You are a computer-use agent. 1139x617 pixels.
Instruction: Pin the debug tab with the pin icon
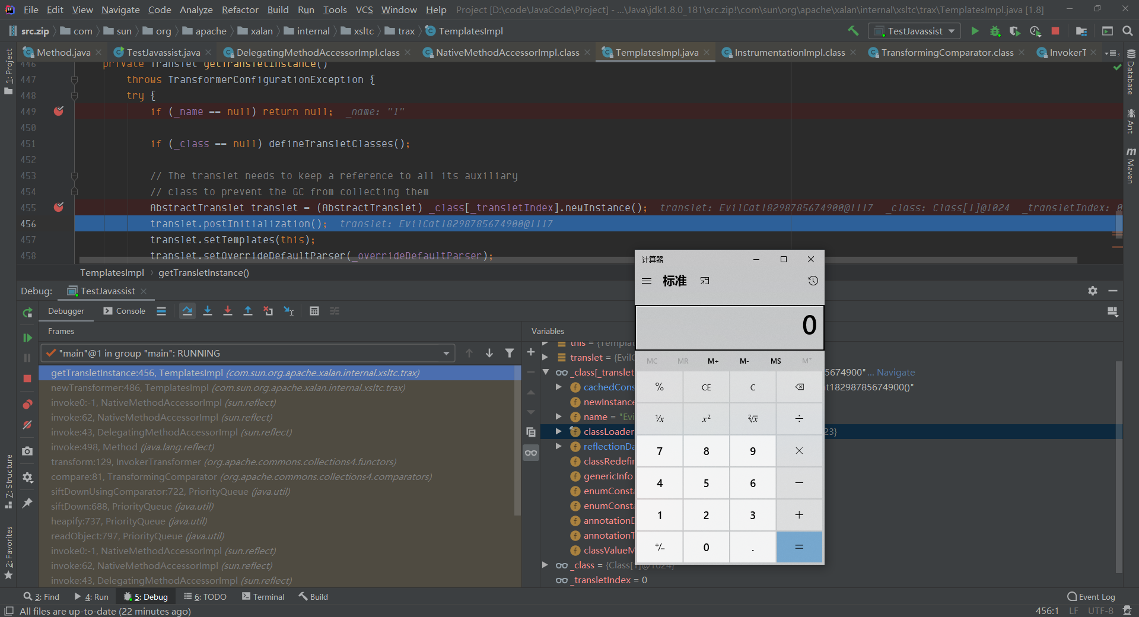pyautogui.click(x=27, y=503)
